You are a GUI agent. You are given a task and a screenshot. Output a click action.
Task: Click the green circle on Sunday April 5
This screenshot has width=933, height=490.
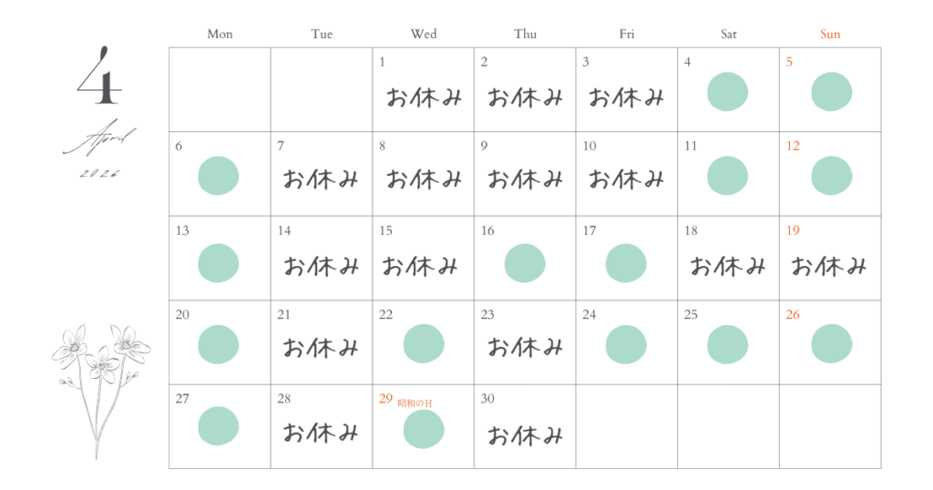click(831, 92)
